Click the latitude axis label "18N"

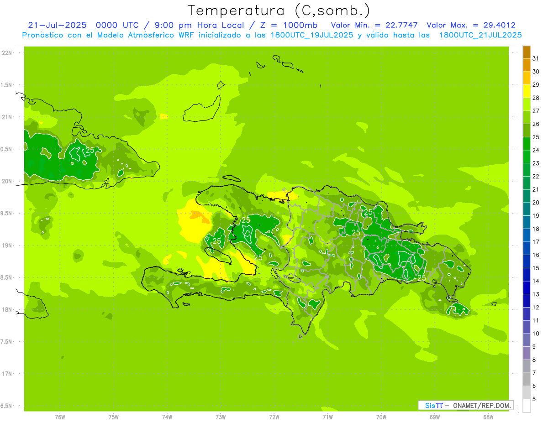click(7, 309)
